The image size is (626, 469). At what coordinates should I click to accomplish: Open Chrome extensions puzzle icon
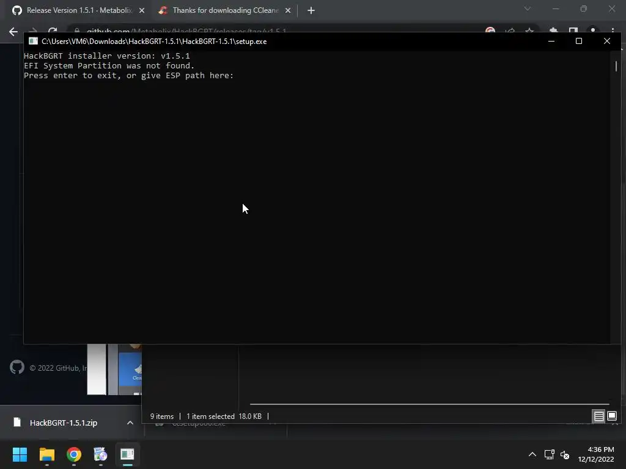[x=553, y=31]
